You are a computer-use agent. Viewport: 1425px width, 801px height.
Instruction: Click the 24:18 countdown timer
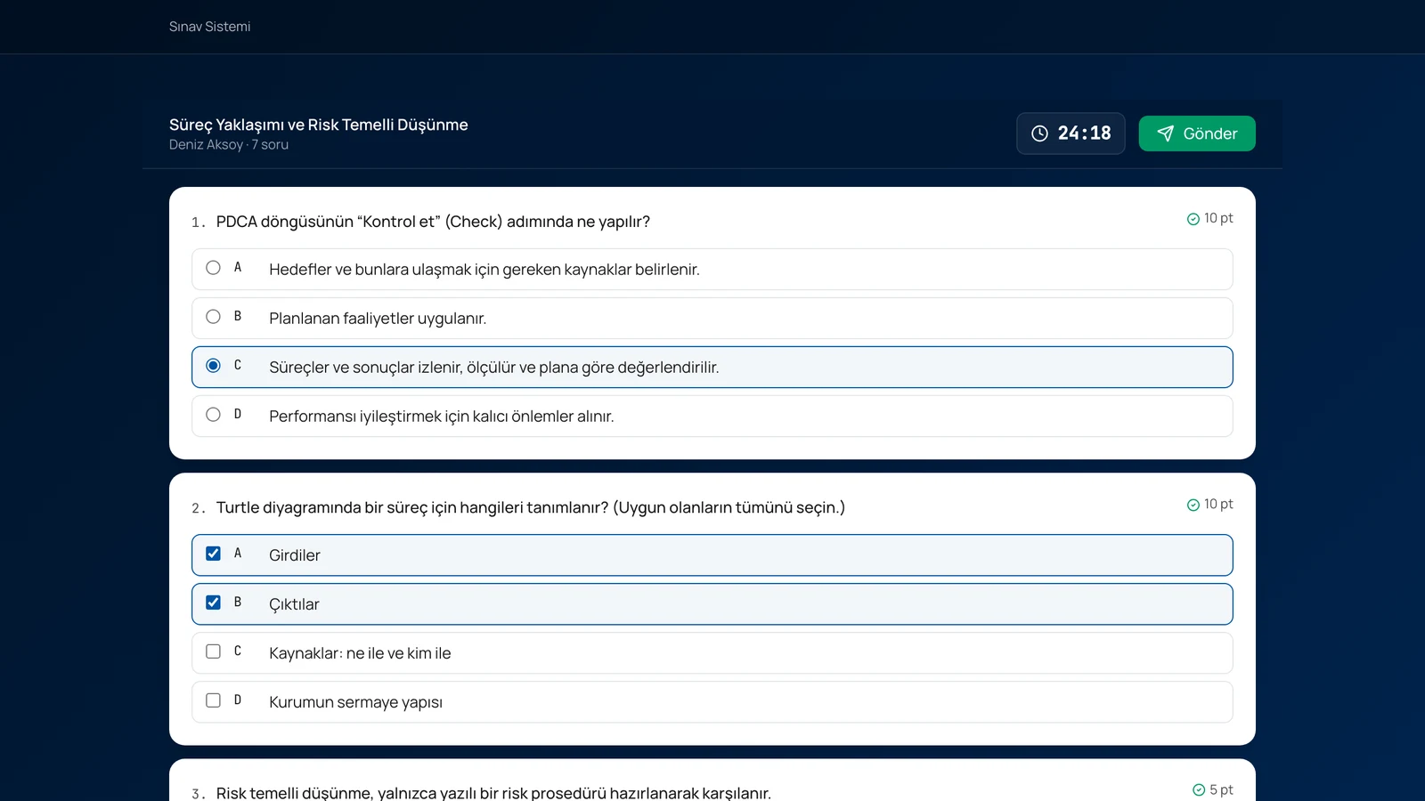coord(1071,133)
